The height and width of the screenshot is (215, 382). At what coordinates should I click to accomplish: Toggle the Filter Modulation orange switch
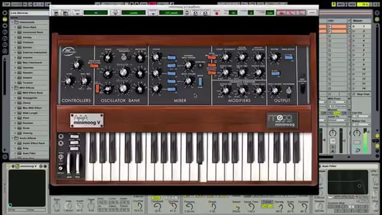coord(212,57)
